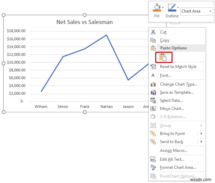Click the Move Chart icon
Screen dimensions: 215x183
coord(153,109)
